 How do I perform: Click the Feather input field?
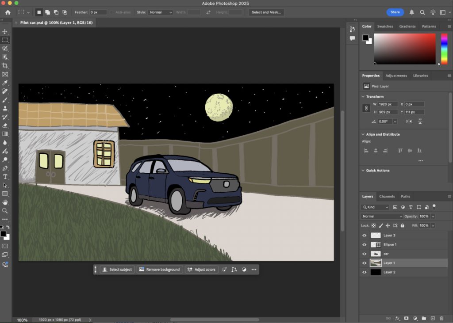(x=99, y=12)
